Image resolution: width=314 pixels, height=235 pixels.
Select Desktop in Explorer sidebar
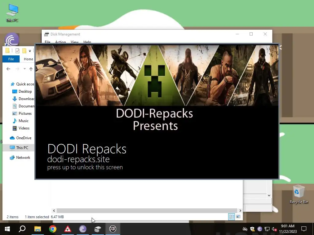pos(22,91)
